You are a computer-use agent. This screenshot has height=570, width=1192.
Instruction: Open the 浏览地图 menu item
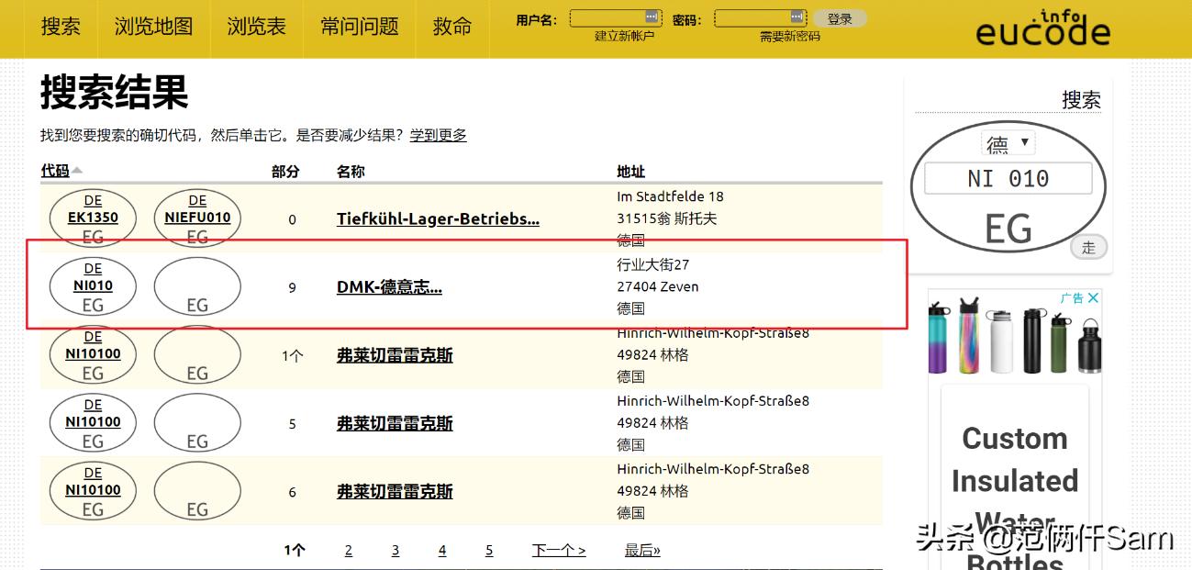153,27
